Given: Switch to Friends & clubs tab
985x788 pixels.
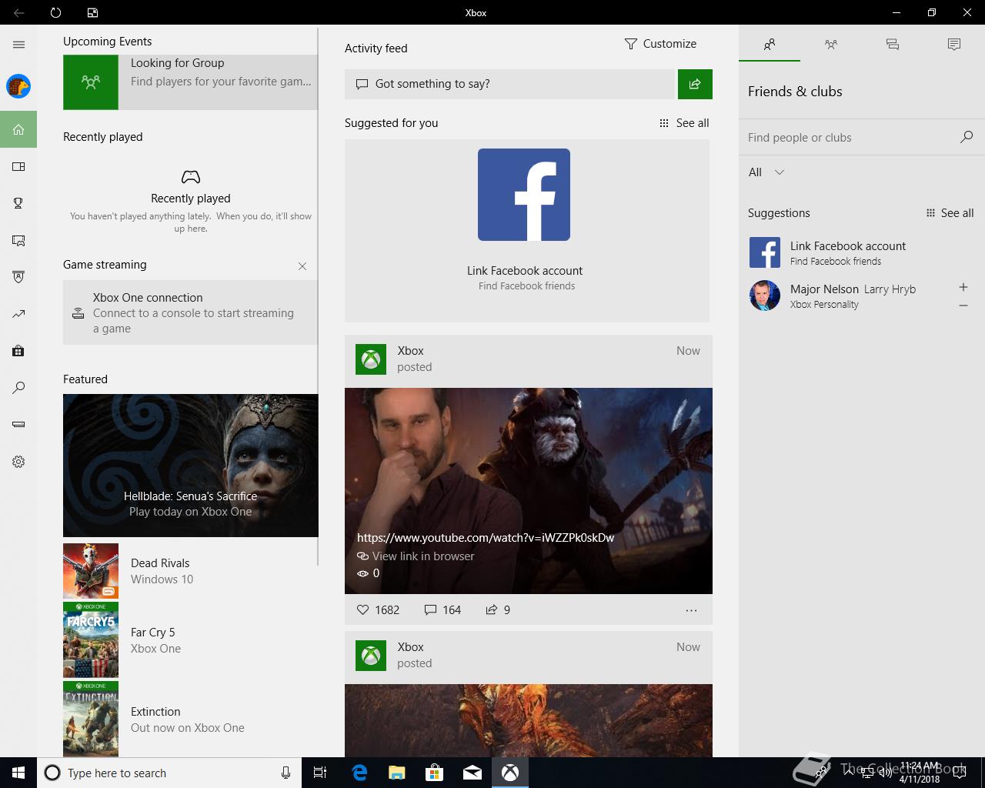Looking at the screenshot, I should pos(770,45).
